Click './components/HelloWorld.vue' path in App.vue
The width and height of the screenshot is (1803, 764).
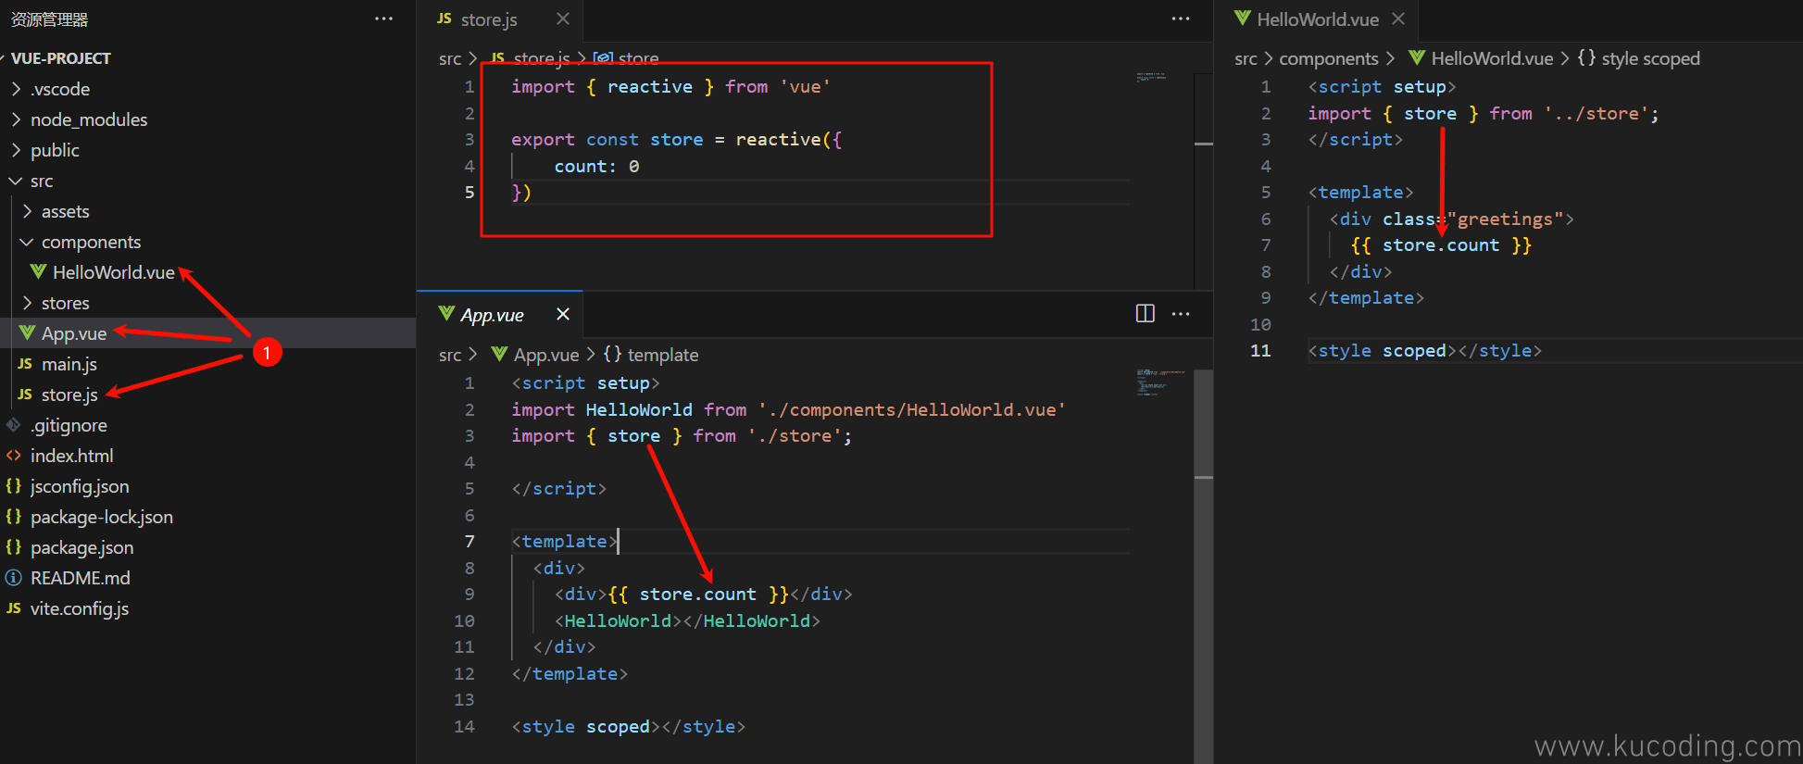click(x=912, y=409)
